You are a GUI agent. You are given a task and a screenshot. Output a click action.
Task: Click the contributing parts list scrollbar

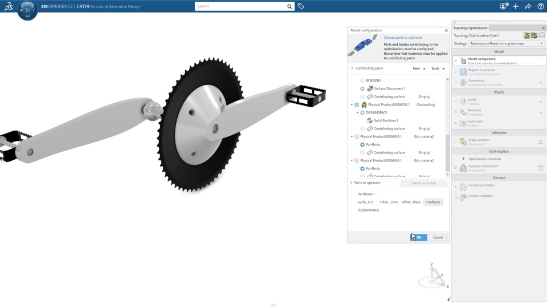448,152
